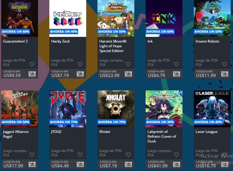
Task: Add Ink to shopping cart
Action: click(177, 74)
